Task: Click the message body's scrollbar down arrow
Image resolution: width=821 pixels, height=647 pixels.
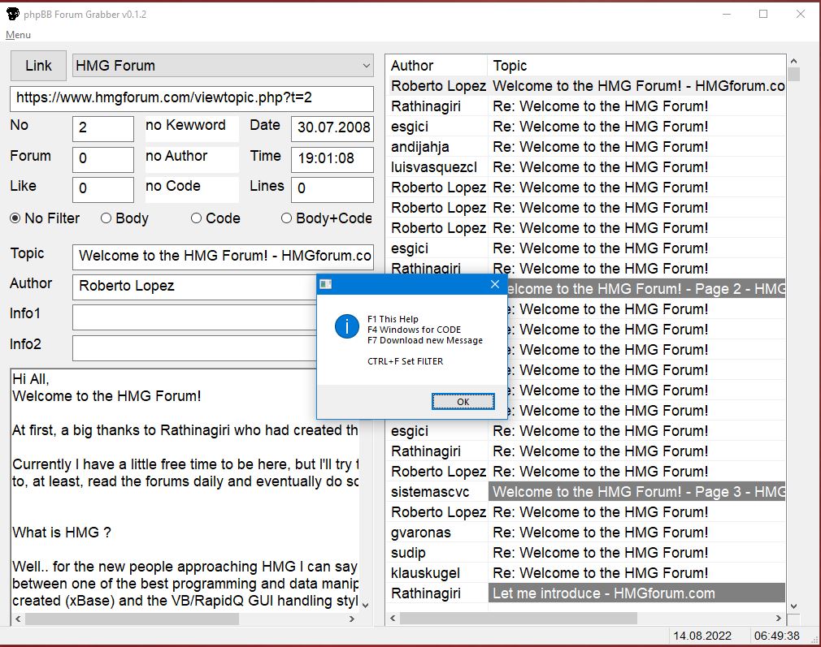Action: tap(366, 605)
